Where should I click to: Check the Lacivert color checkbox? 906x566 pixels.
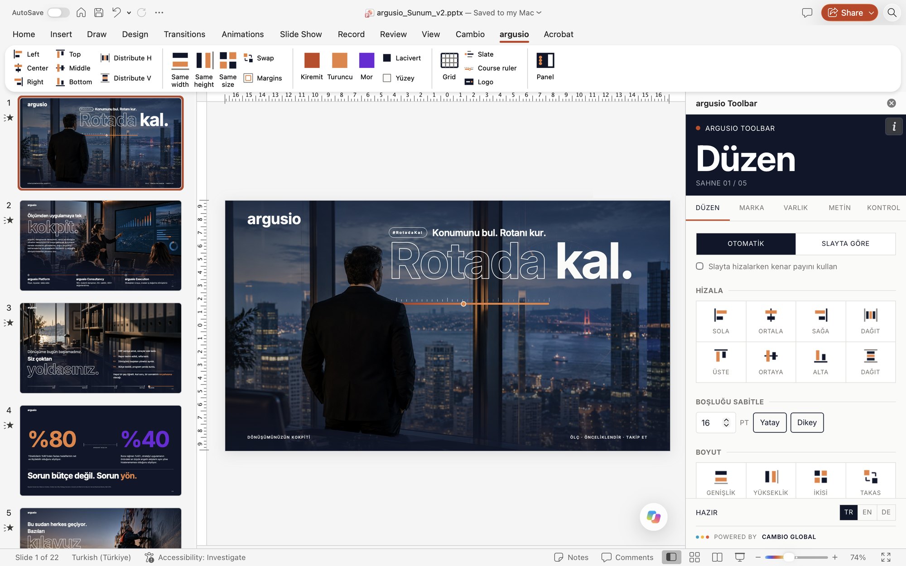[387, 58]
